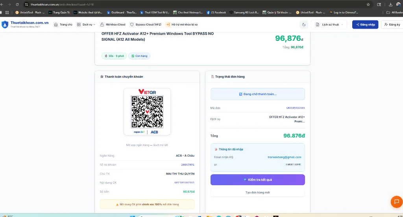Go back in browser history
This screenshot has height=217, width=403.
point(2,4)
